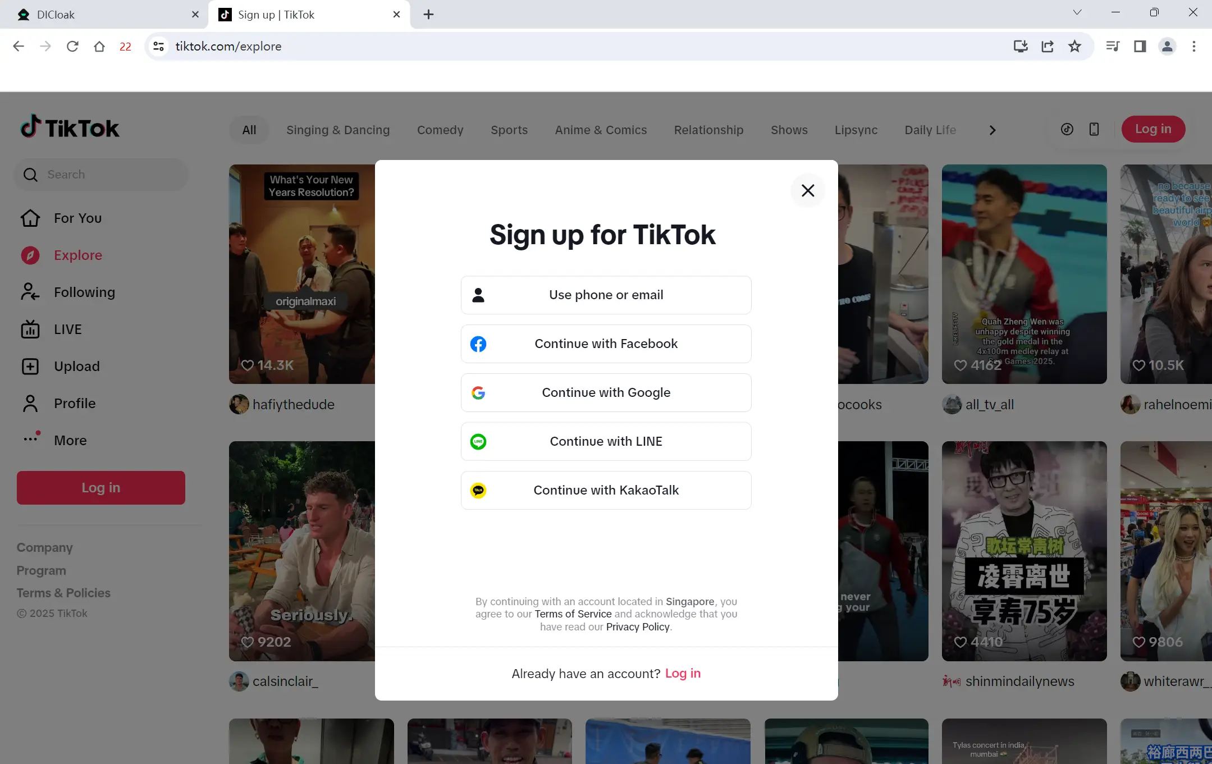Click the KakaoTalk logo icon

click(x=478, y=491)
